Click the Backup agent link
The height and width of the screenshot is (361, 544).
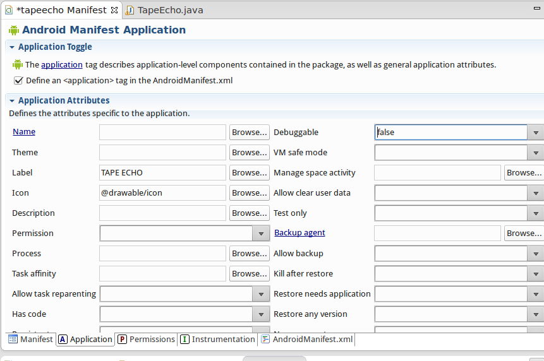click(x=299, y=233)
